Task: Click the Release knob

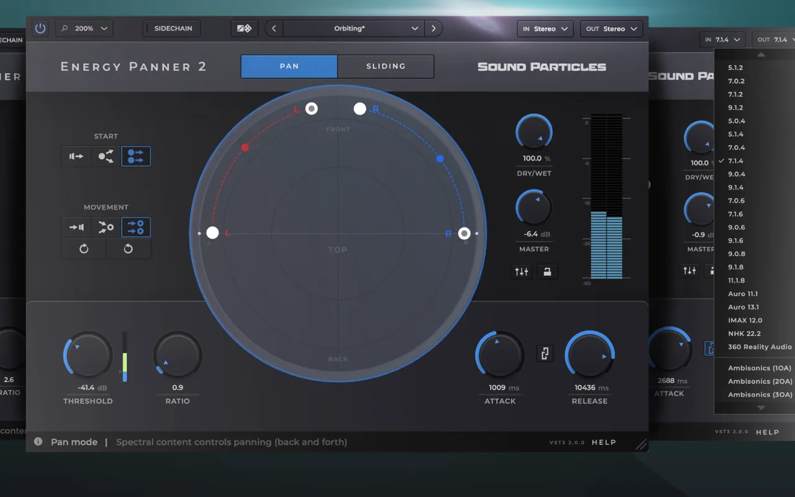Action: click(589, 355)
